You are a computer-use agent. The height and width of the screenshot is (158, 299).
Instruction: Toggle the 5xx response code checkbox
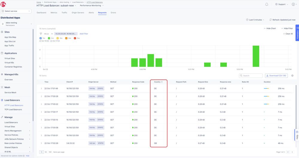pyautogui.click(x=75, y=38)
